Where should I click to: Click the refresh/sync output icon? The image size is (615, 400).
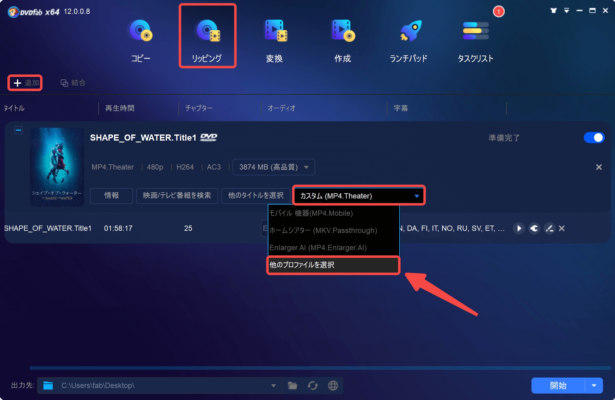click(x=313, y=386)
